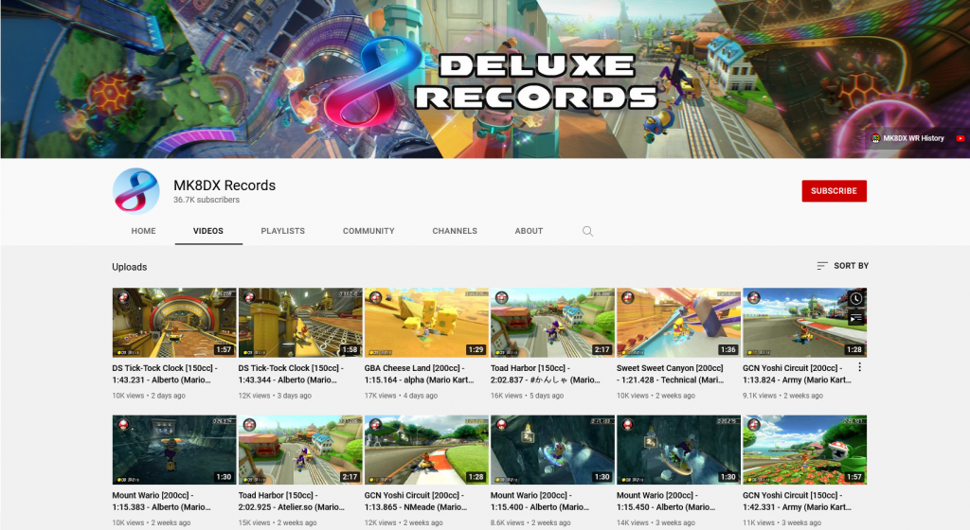Select the Videos tab
Screen dimensions: 970x530
pos(207,231)
